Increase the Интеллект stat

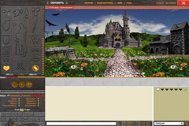(41, 99)
